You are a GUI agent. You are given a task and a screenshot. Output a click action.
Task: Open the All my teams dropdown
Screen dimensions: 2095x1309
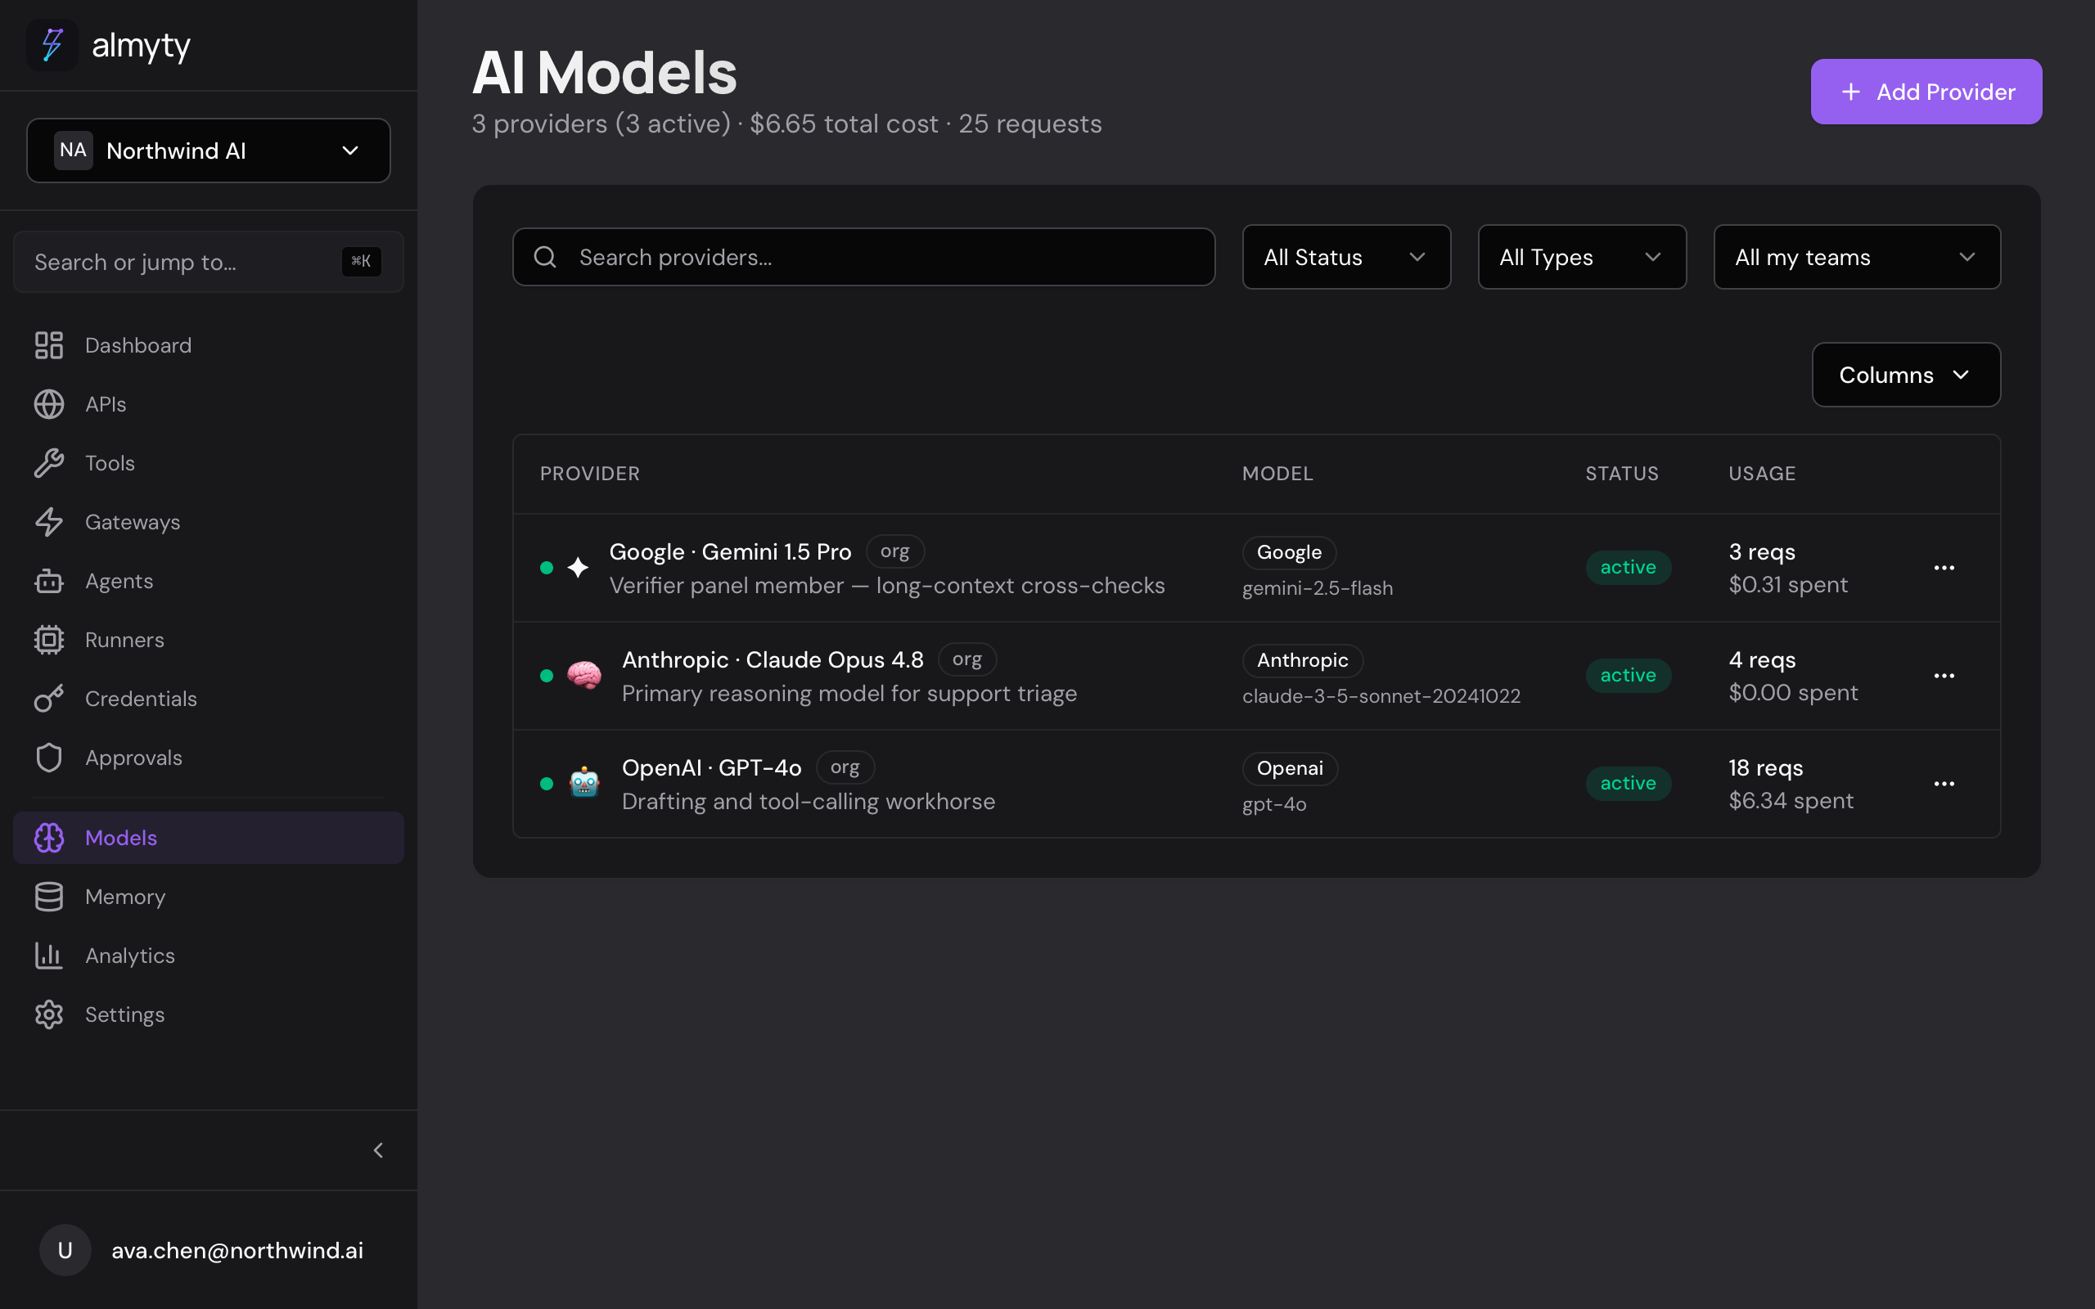click(x=1857, y=257)
